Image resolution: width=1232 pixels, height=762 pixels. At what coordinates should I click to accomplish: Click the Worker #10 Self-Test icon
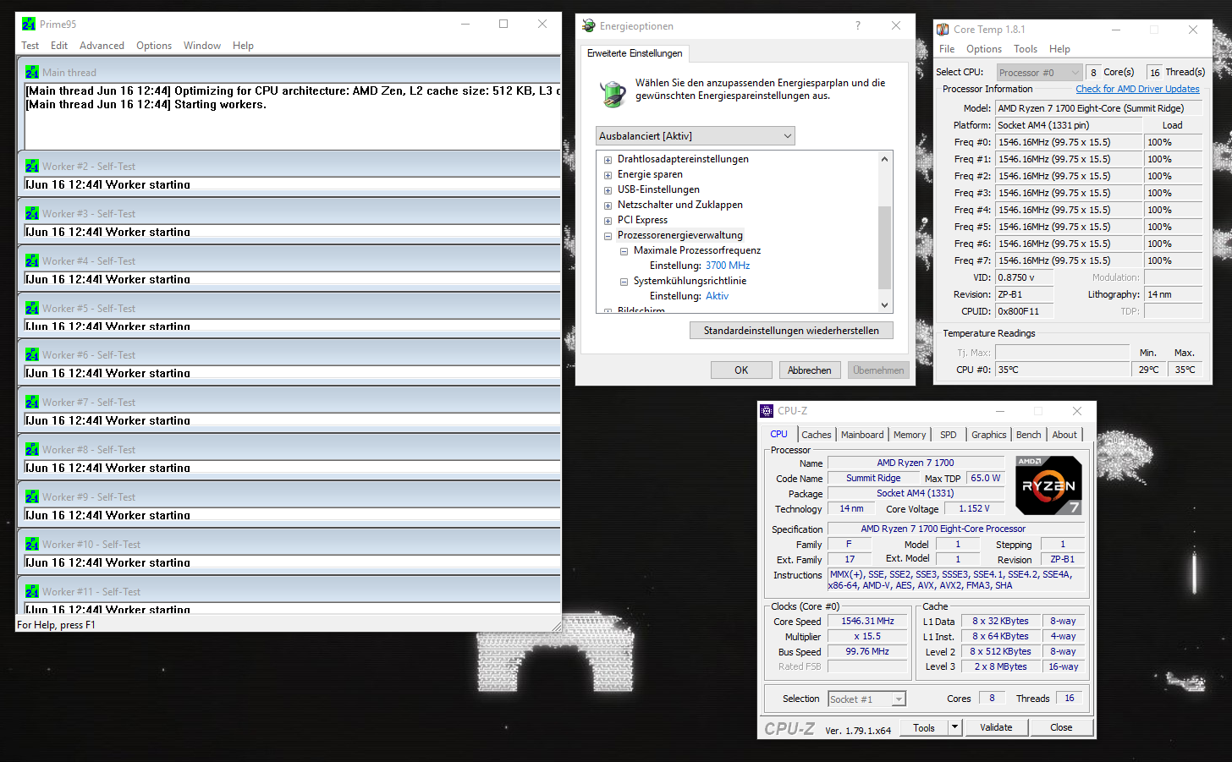[32, 545]
